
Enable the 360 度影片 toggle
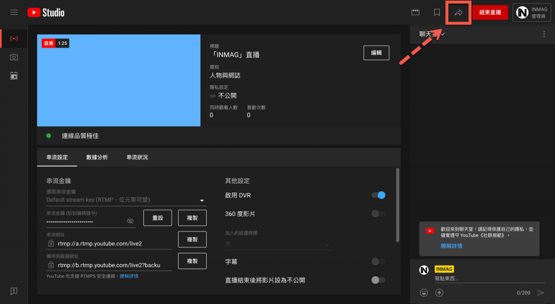click(378, 213)
